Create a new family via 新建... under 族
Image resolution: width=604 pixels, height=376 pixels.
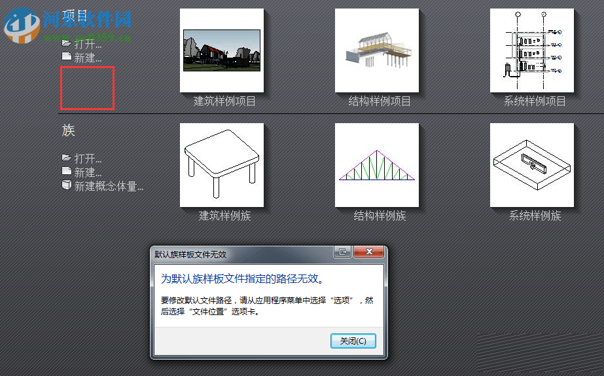88,172
